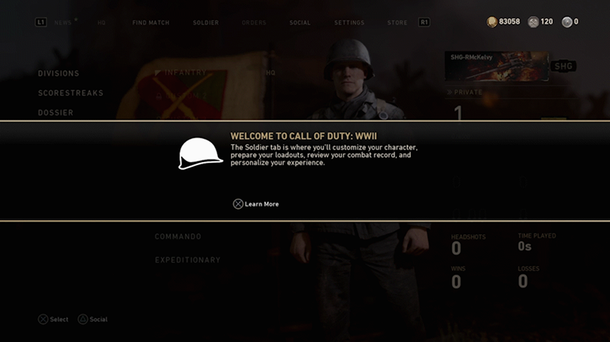Screen dimensions: 610x342
Task: Click the silver 120 currency icon
Action: 533,22
